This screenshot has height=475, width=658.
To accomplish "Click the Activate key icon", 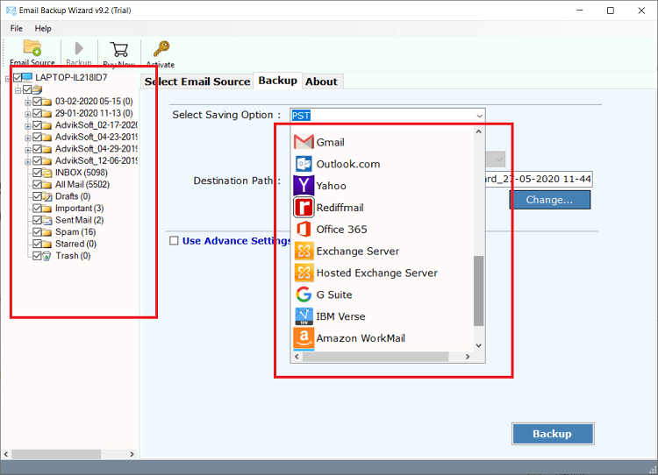I will [x=161, y=48].
